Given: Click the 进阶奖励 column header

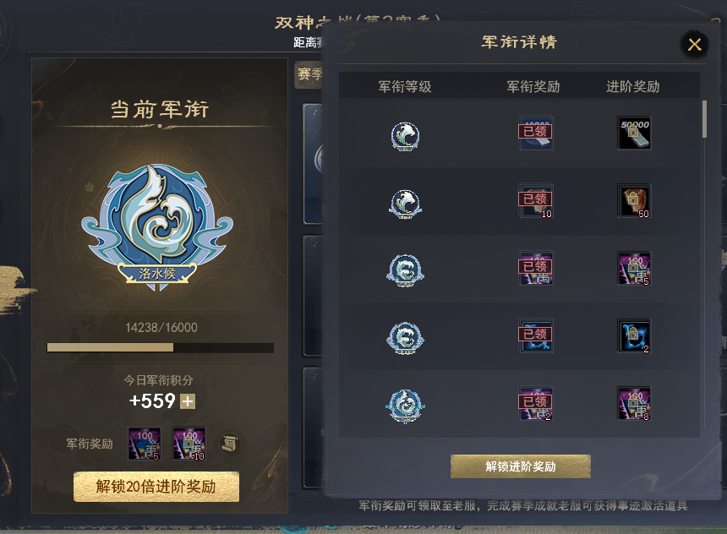Looking at the screenshot, I should tap(633, 87).
